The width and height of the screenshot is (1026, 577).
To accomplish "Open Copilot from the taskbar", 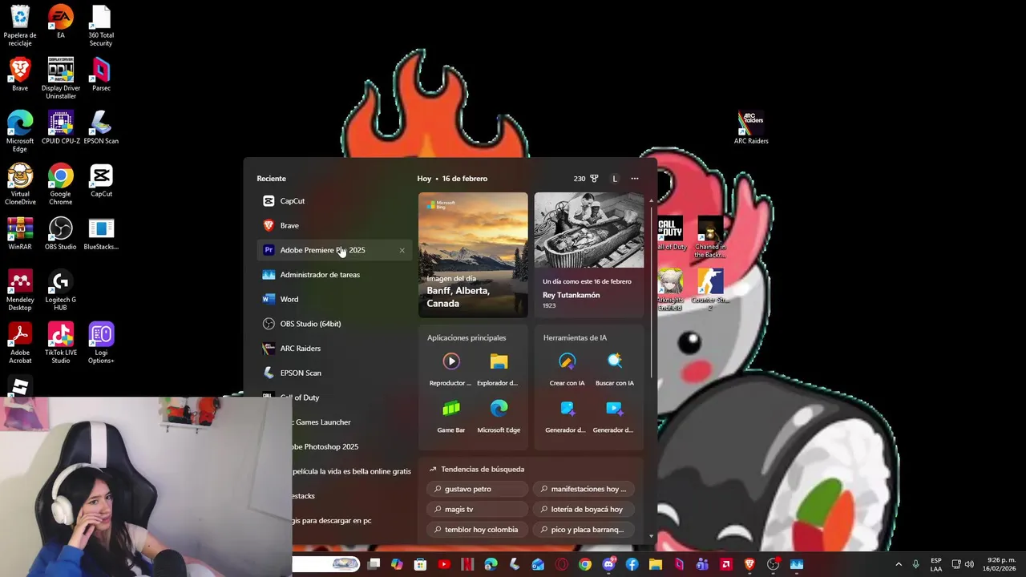I will pos(397,564).
